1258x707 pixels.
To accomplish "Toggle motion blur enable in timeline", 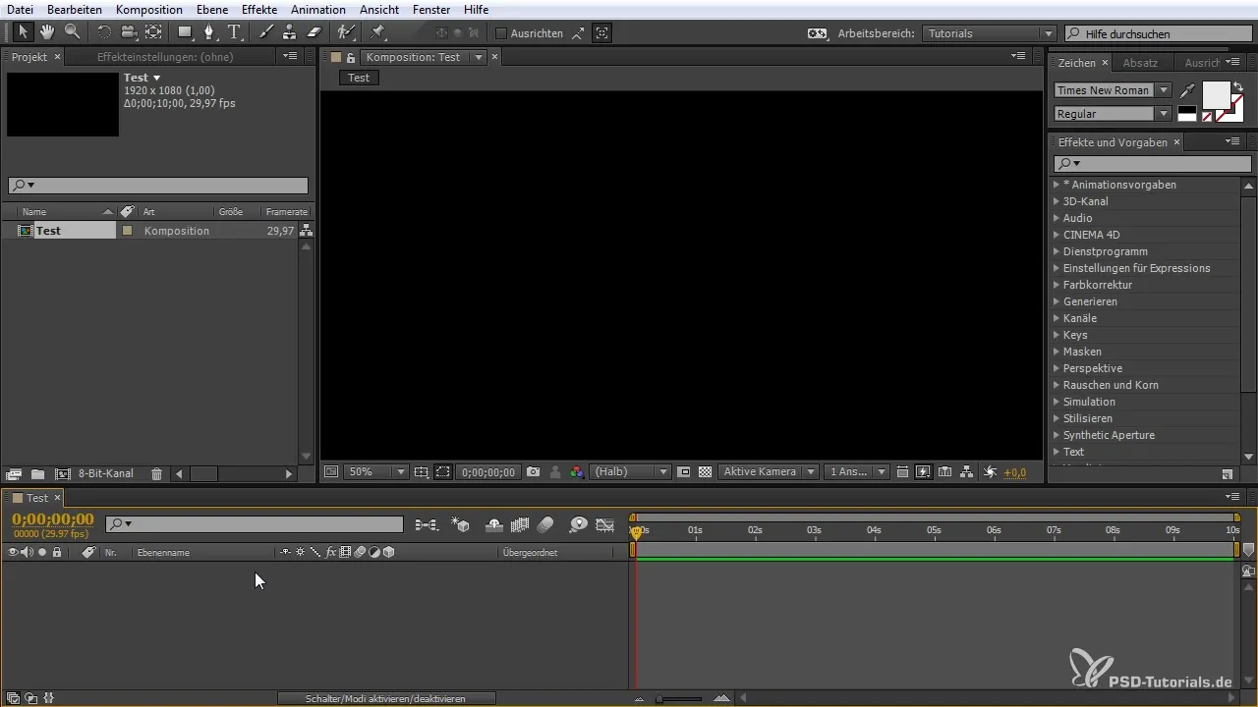I will tap(545, 525).
